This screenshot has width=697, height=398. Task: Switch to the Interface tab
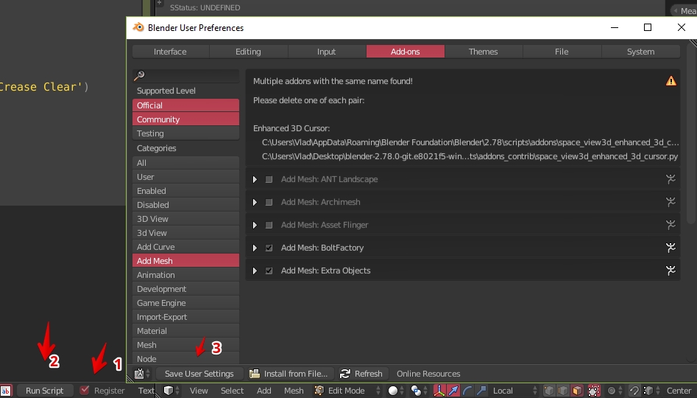click(170, 52)
